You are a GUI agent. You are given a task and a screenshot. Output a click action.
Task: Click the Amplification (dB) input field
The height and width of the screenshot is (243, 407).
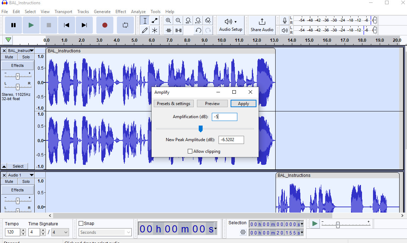(x=224, y=117)
